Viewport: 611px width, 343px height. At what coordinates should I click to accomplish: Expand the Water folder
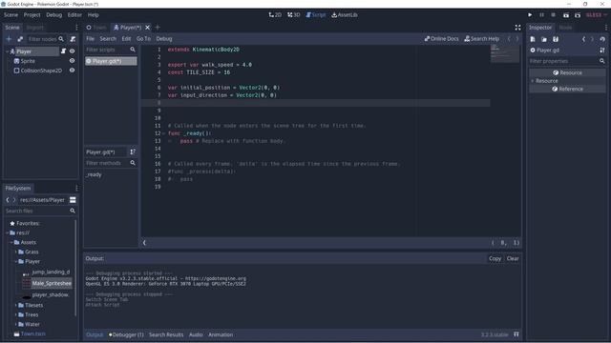(x=16, y=324)
